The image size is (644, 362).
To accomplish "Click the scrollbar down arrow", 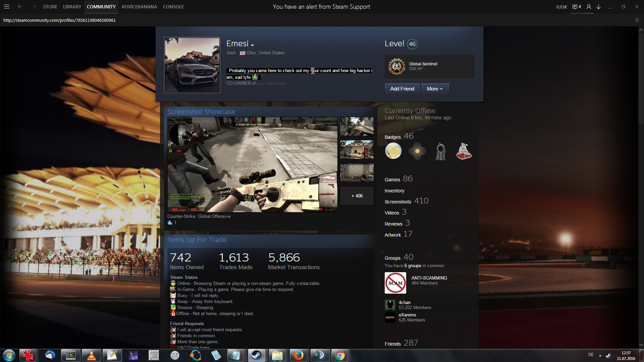I will tap(641, 345).
